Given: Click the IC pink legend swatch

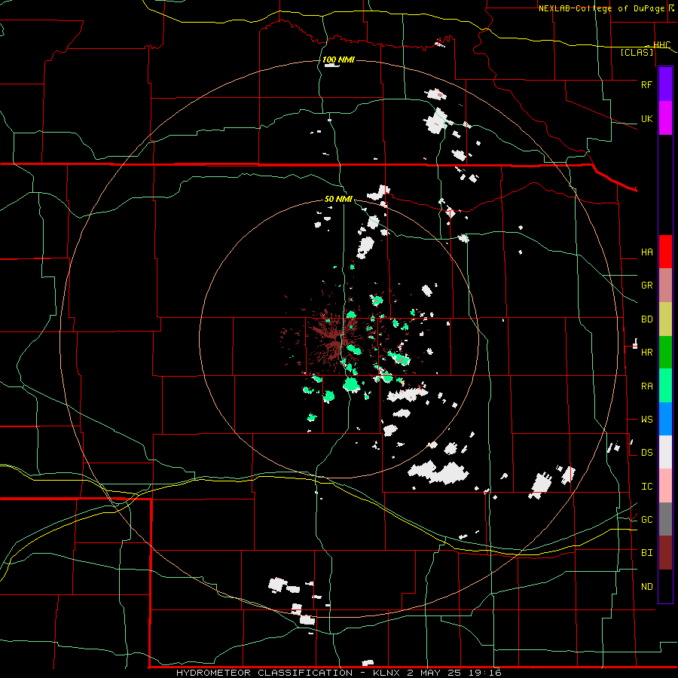Looking at the screenshot, I should coord(665,486).
